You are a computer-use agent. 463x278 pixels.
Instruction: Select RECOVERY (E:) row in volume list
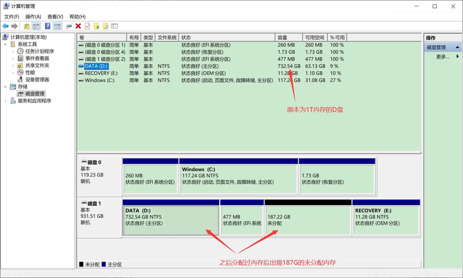(x=212, y=73)
